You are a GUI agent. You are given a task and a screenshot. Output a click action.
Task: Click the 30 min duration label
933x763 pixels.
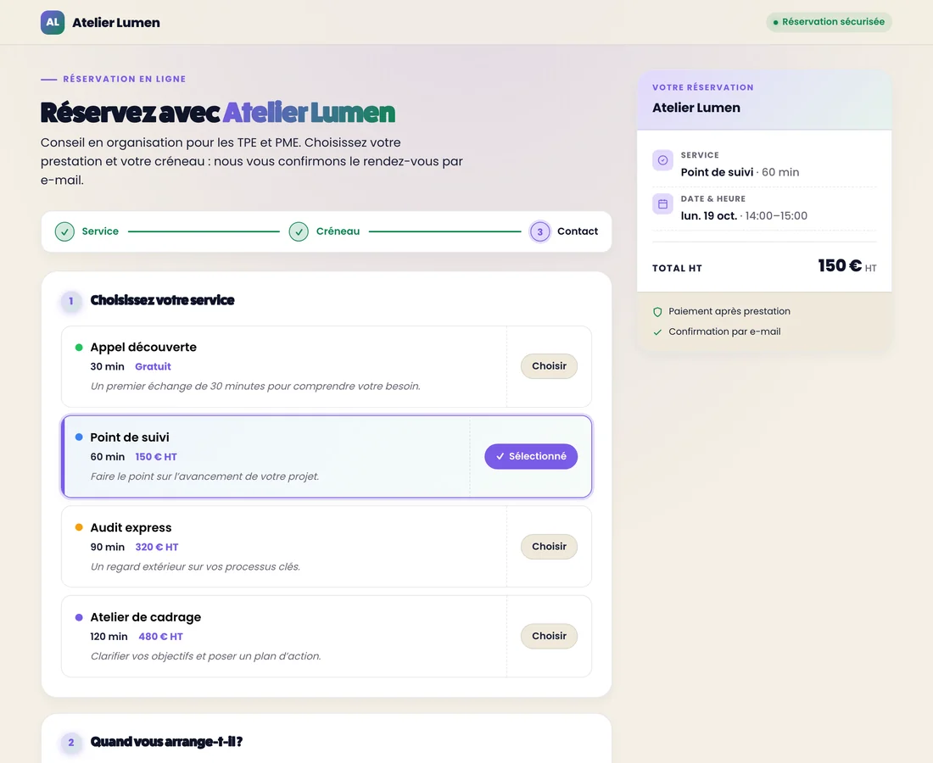click(x=107, y=367)
